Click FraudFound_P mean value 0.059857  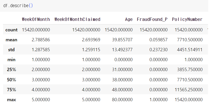point(158,40)
